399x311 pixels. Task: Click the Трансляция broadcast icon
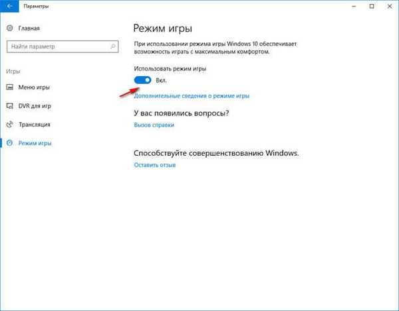(x=10, y=124)
